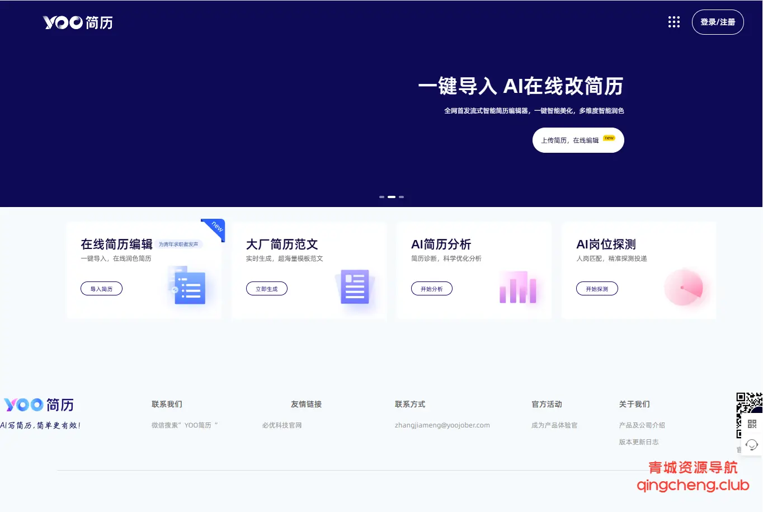Image resolution: width=763 pixels, height=512 pixels.
Task: Start analysis via the 开始分析 button
Action: 431,288
